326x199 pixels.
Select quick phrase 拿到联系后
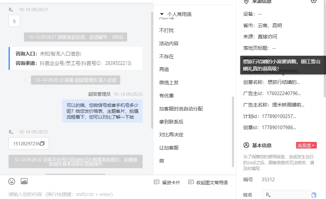(x=171, y=122)
